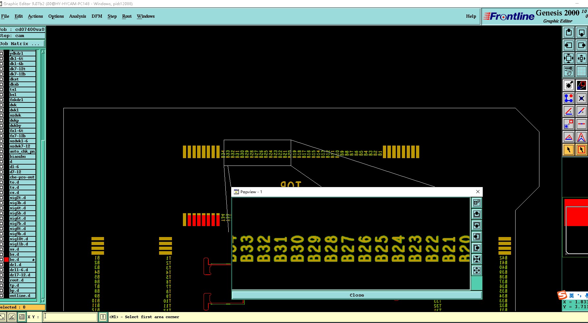Click the Job Matrix button

tap(22, 44)
